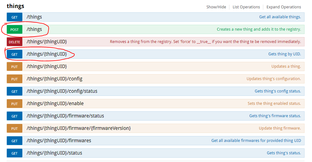The width and height of the screenshot is (312, 162).
Task: Click 'Gets thing's status.' description
Action: (x=284, y=153)
